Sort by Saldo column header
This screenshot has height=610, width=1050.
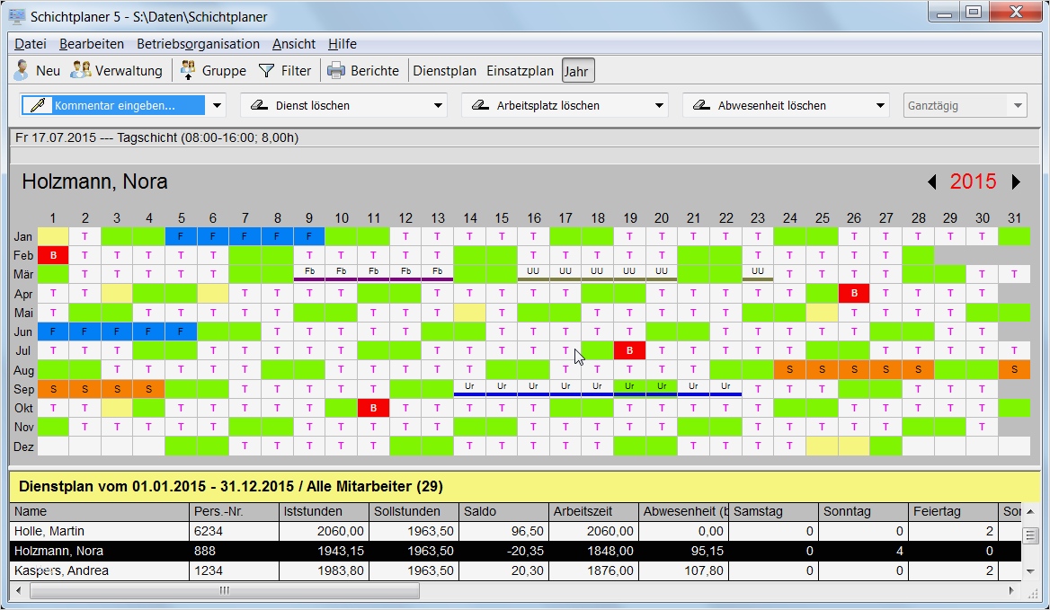pyautogui.click(x=503, y=512)
